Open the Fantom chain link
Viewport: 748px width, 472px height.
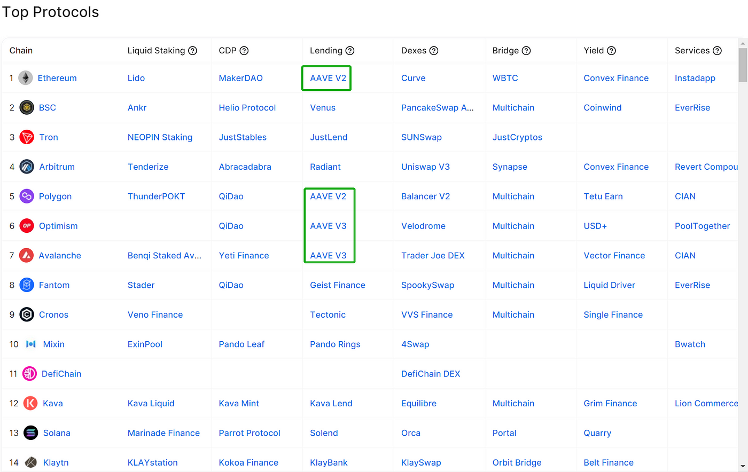pyautogui.click(x=54, y=285)
